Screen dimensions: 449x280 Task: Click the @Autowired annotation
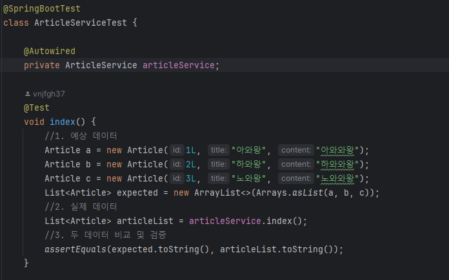(x=50, y=51)
